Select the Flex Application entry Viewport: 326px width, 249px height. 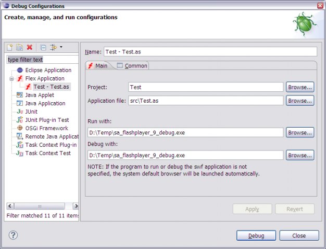(45, 78)
